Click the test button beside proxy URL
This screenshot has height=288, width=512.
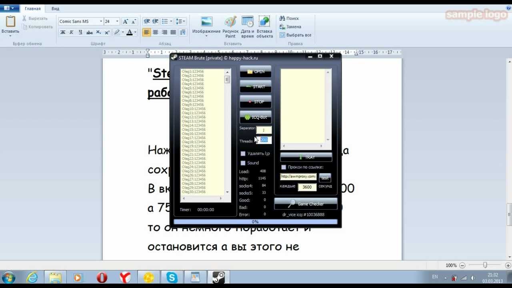click(x=325, y=178)
